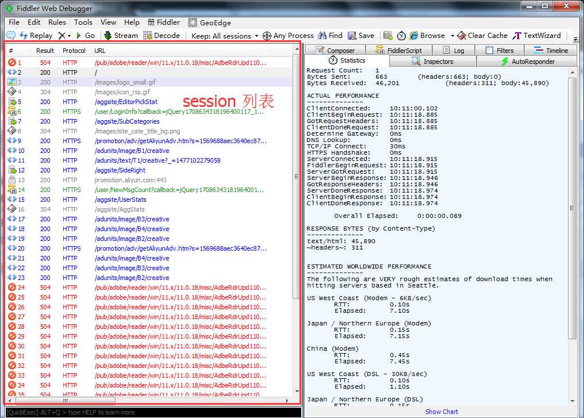Click Clear Cache toolbar button
This screenshot has height=418, width=584.
482,36
